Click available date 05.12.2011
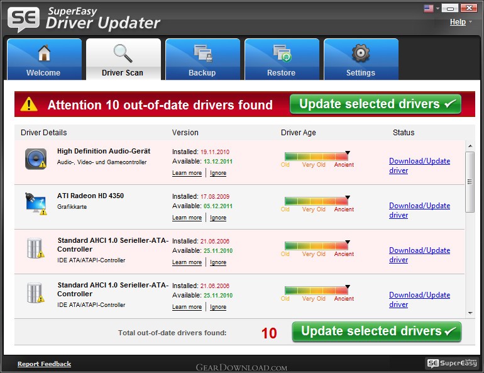 point(218,206)
